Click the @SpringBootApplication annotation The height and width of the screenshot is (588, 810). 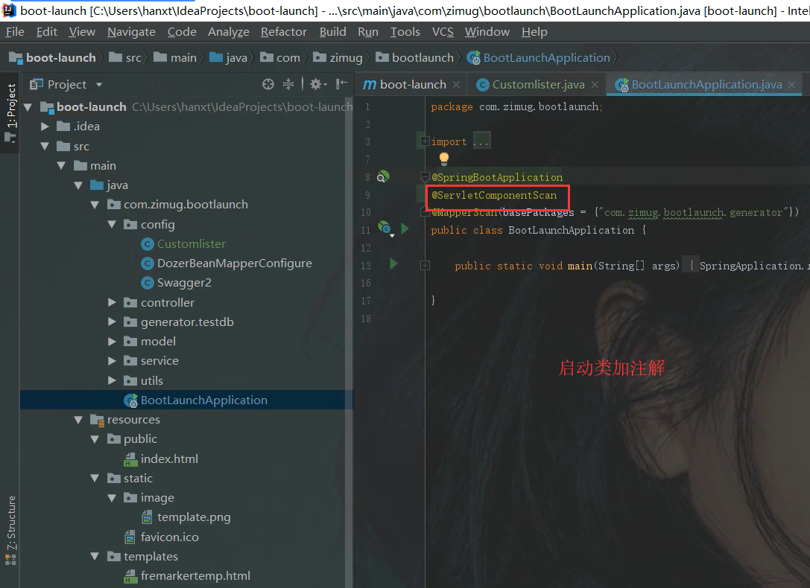pyautogui.click(x=497, y=177)
